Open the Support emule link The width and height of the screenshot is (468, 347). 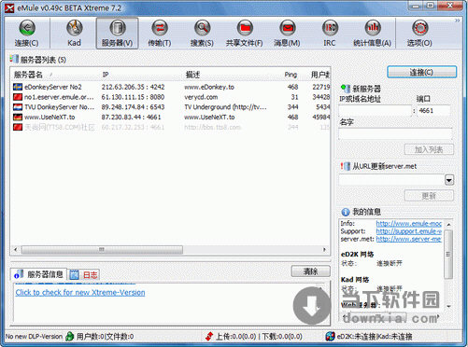409,231
